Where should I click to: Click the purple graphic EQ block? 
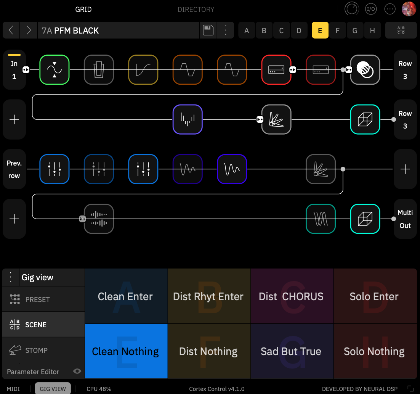[x=188, y=119]
